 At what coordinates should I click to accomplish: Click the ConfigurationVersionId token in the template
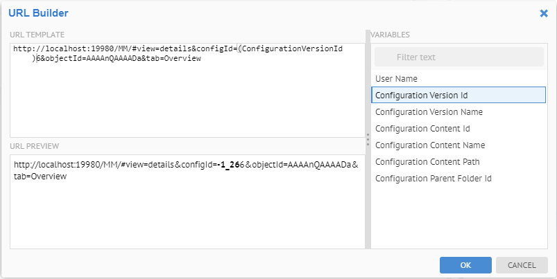click(x=293, y=49)
